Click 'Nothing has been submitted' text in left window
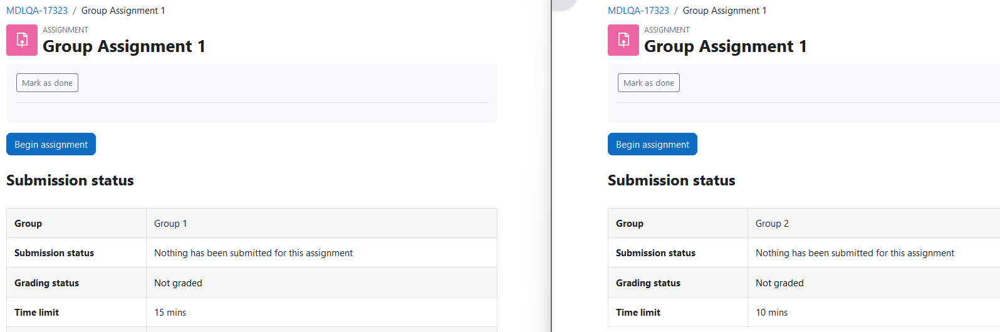The width and height of the screenshot is (1000, 332). click(254, 253)
